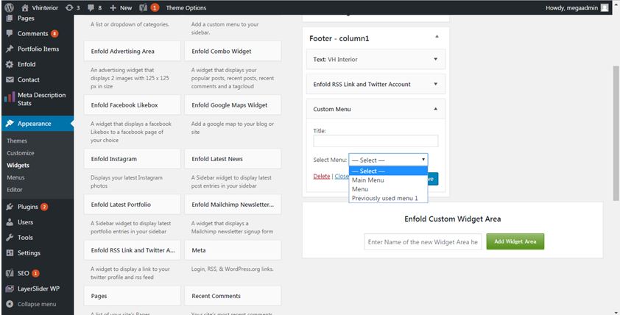Click the SEO sidebar icon
The height and width of the screenshot is (315, 620).
tap(10, 273)
